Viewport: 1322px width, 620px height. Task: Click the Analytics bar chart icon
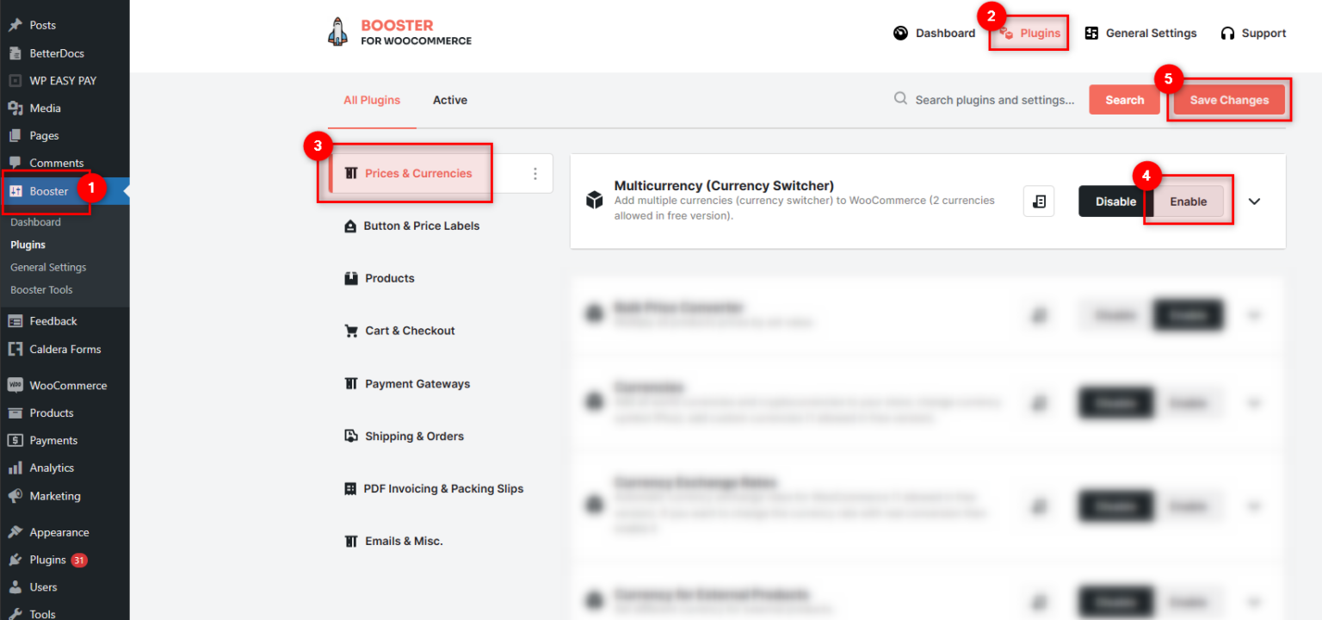tap(15, 468)
